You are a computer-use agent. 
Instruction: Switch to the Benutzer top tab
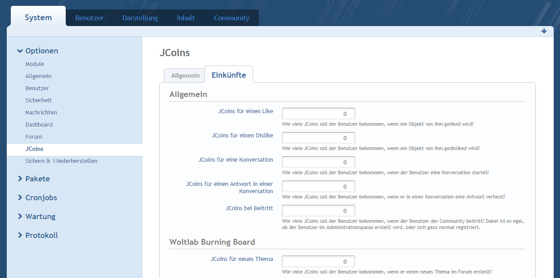tap(89, 18)
